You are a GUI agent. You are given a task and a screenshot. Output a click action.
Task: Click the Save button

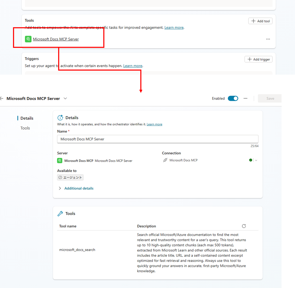point(270,98)
